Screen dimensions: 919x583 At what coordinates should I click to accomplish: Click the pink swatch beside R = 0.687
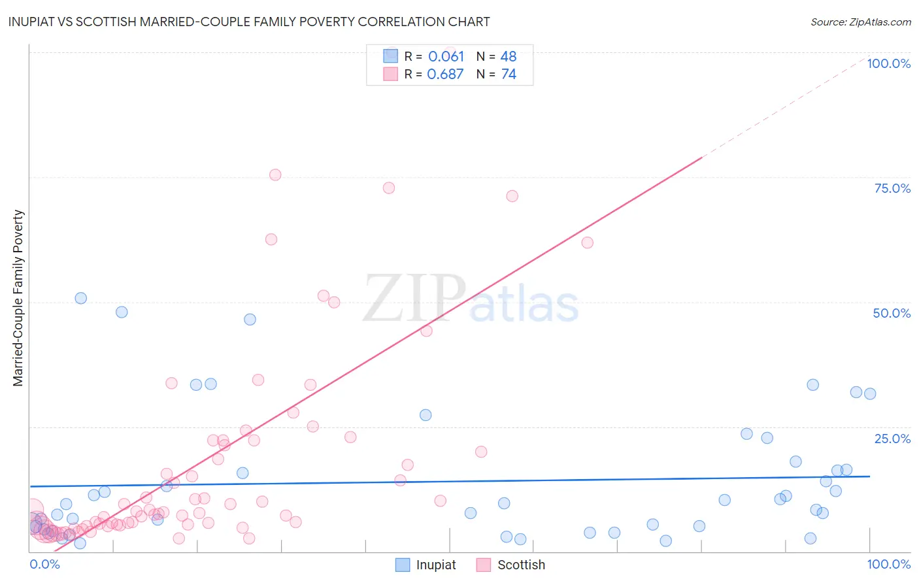[x=390, y=74]
